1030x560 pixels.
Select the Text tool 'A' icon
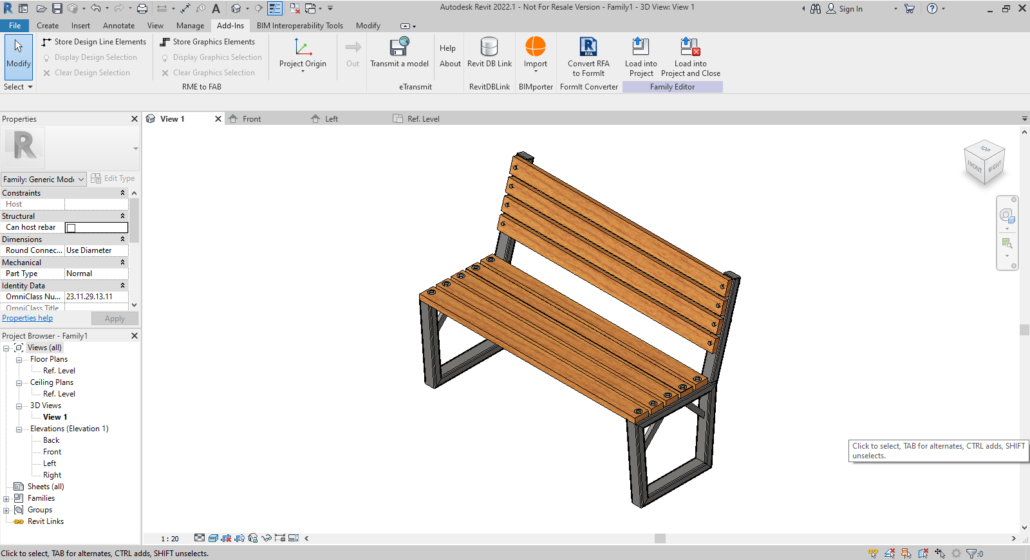point(216,8)
